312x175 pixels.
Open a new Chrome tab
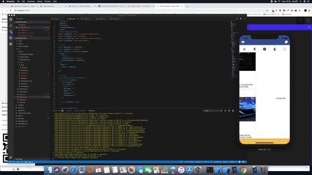click(187, 6)
